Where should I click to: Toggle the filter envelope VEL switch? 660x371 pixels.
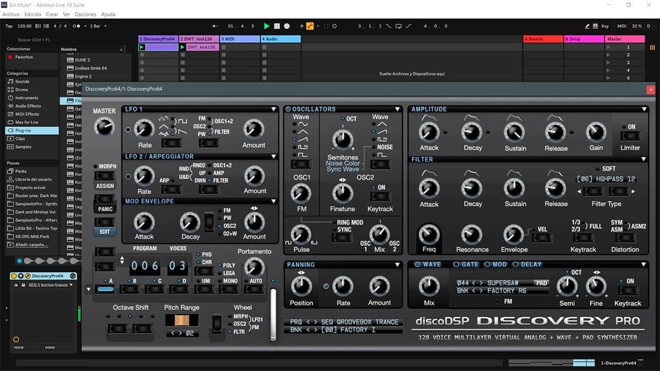[x=542, y=238]
